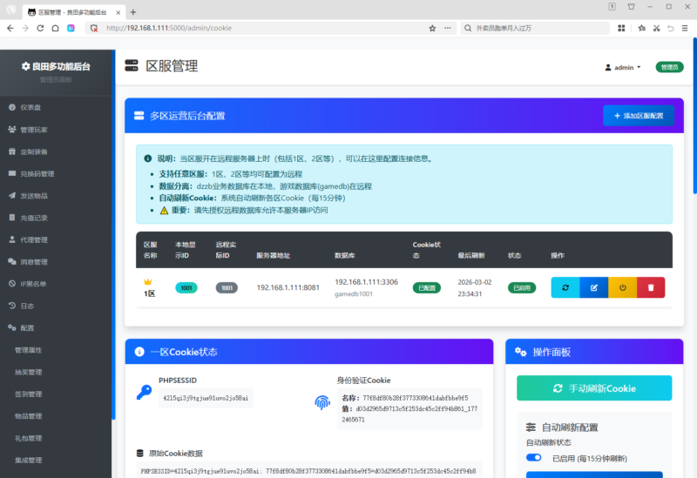Click the PHPSESSID value field
The height and width of the screenshot is (478, 697).
[206, 398]
